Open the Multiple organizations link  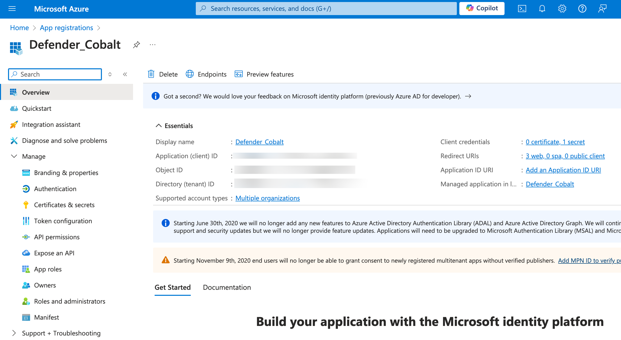pyautogui.click(x=267, y=198)
